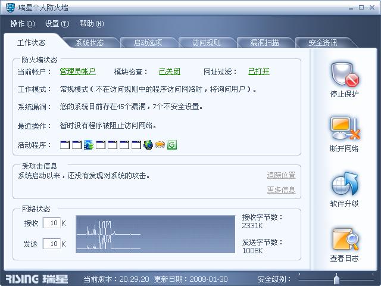Click the 软件升级 label
The width and height of the screenshot is (381, 286).
(344, 203)
